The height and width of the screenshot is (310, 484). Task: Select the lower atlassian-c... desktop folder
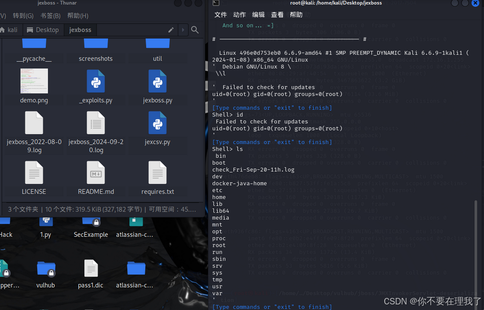coord(136,268)
